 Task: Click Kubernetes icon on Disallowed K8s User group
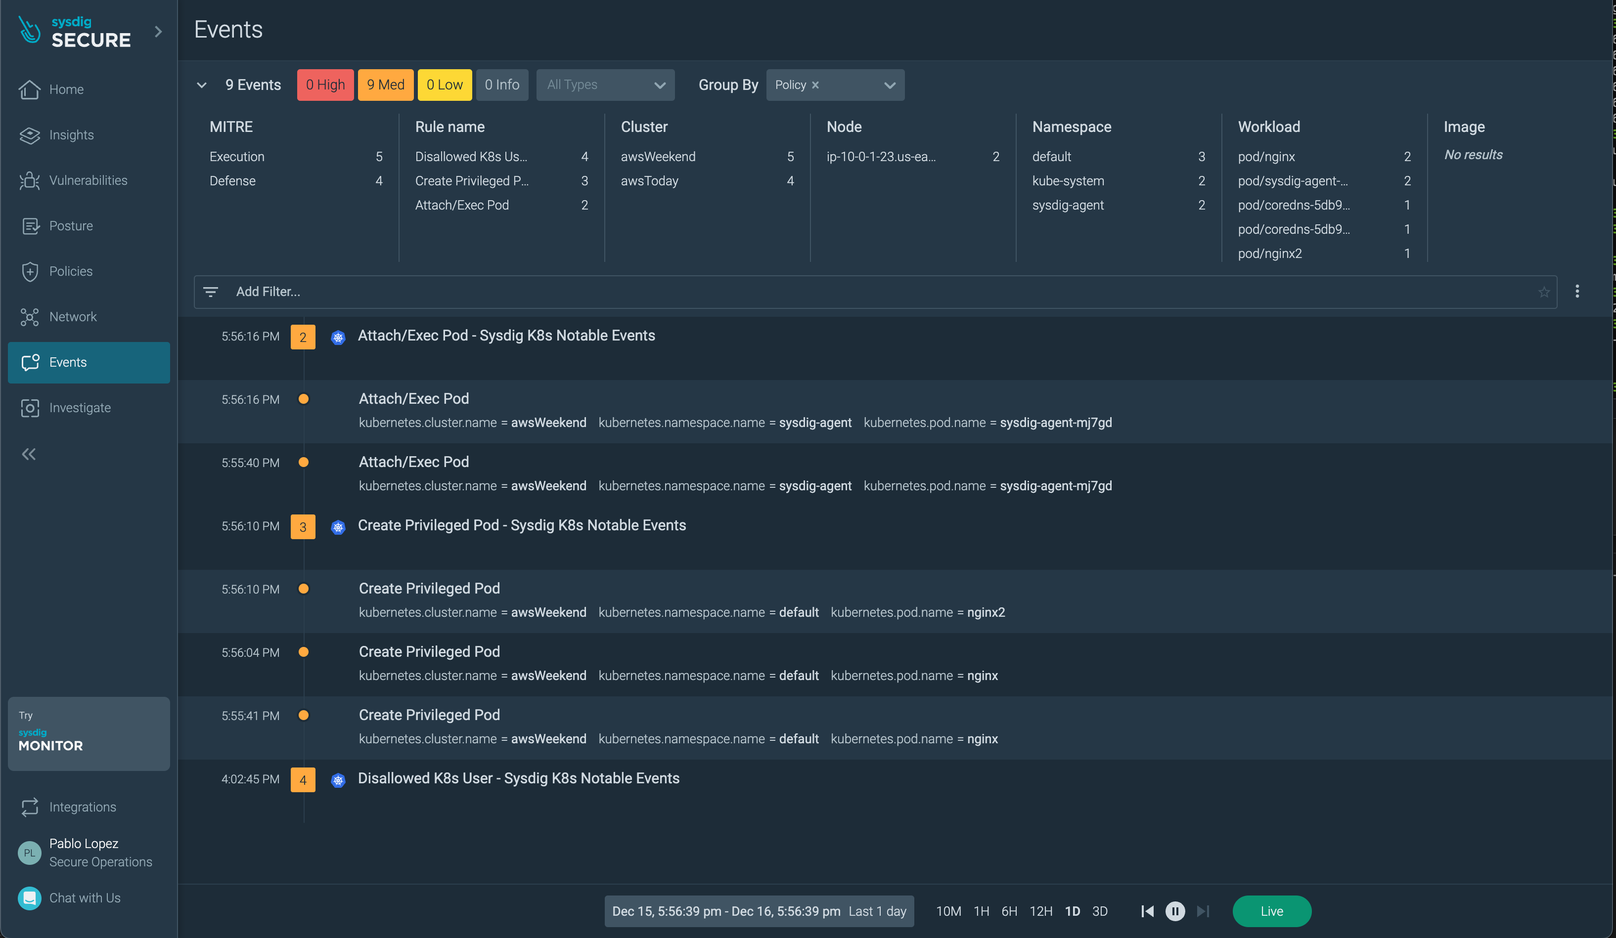coord(338,780)
